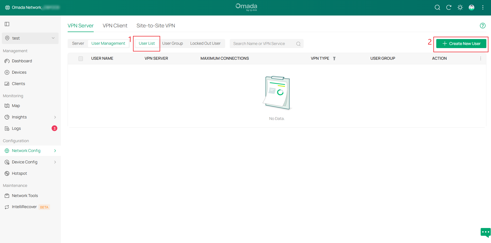Filter the VPN TYPE column with funnel icon
This screenshot has height=243, width=491.
tap(334, 58)
